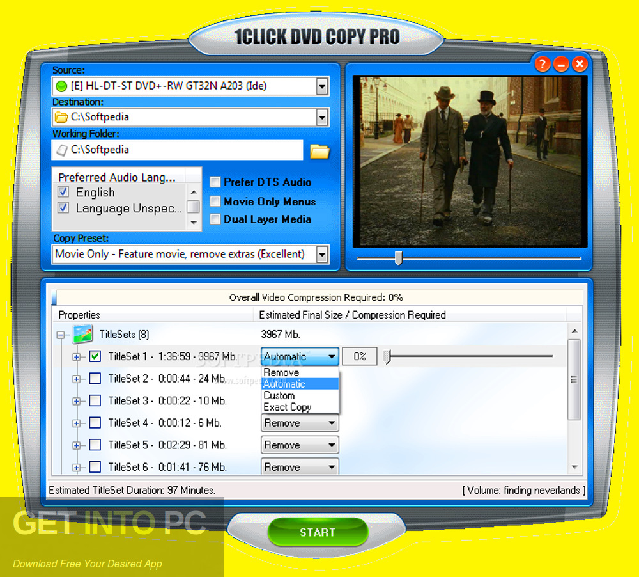Click the Preferred Audio Lang... list header

click(119, 177)
